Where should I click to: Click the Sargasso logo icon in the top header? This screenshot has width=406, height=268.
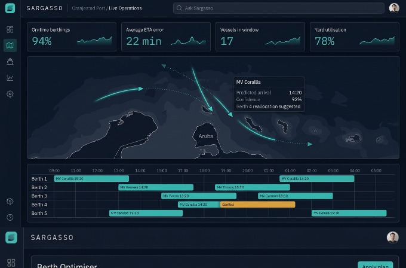point(10,8)
